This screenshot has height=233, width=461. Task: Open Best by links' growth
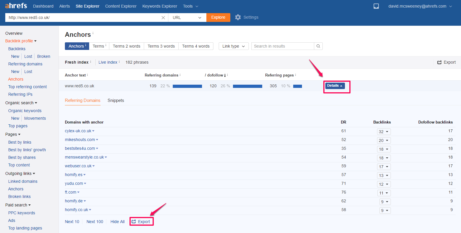click(27, 150)
